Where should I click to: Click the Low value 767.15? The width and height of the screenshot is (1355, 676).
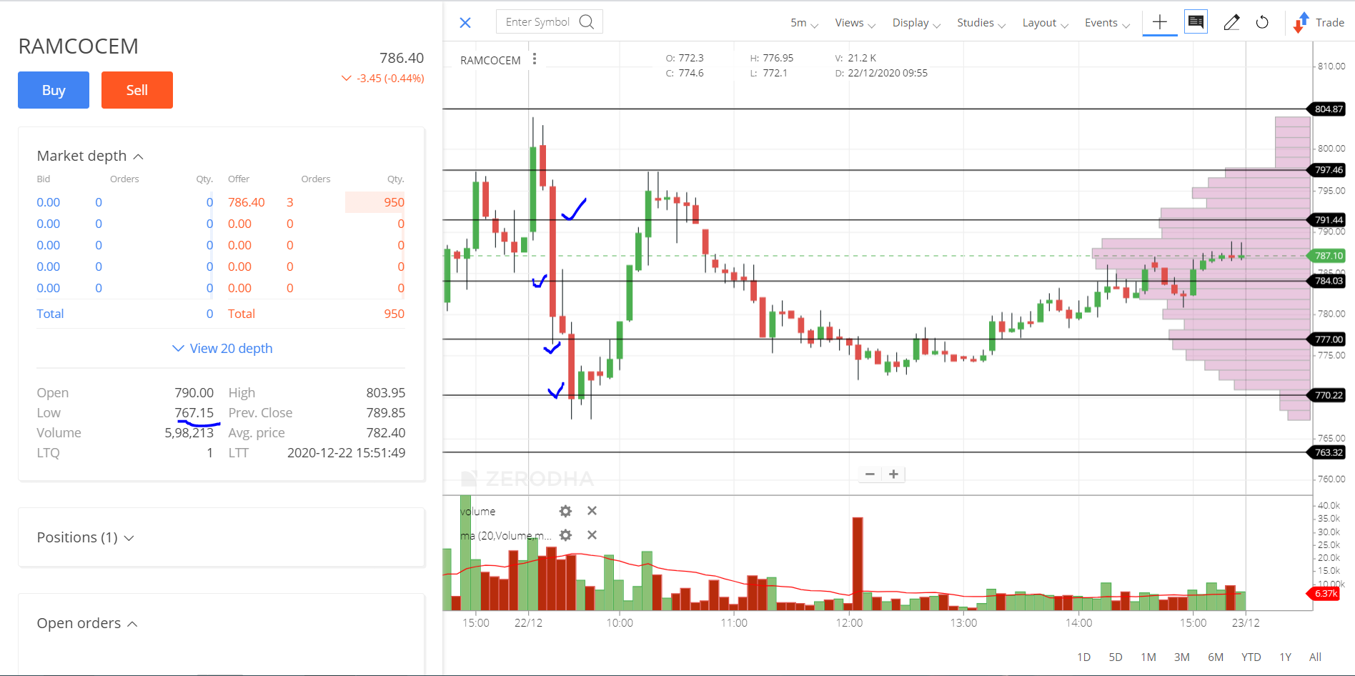click(194, 413)
